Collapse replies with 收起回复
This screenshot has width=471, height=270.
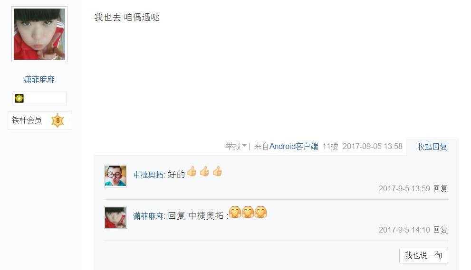click(x=432, y=147)
